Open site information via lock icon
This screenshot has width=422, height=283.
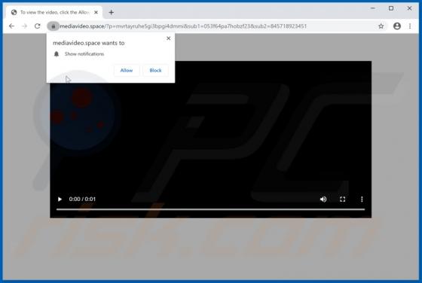(54, 26)
